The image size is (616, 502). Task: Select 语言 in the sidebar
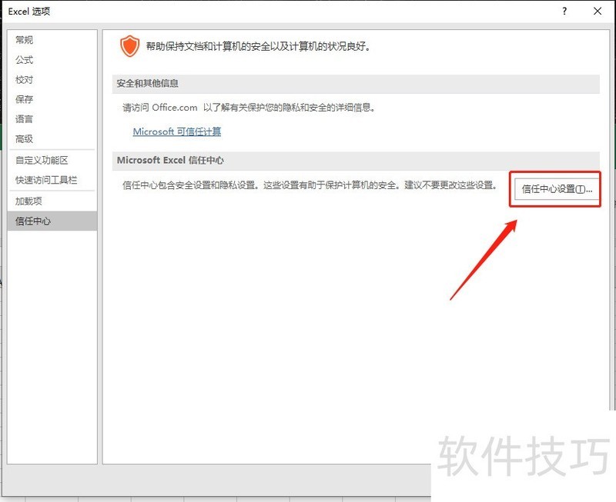25,119
